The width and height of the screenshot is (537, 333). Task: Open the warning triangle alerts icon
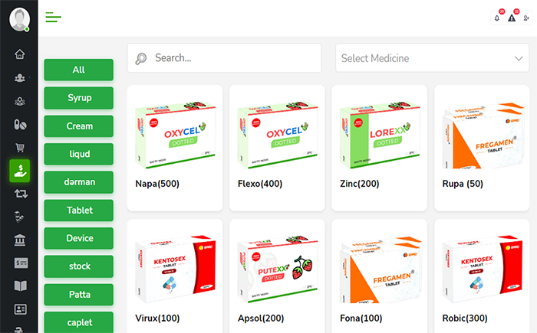pyautogui.click(x=512, y=18)
